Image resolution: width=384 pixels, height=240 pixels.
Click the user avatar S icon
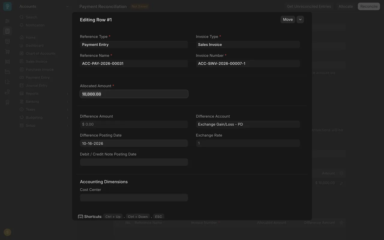coord(7,232)
